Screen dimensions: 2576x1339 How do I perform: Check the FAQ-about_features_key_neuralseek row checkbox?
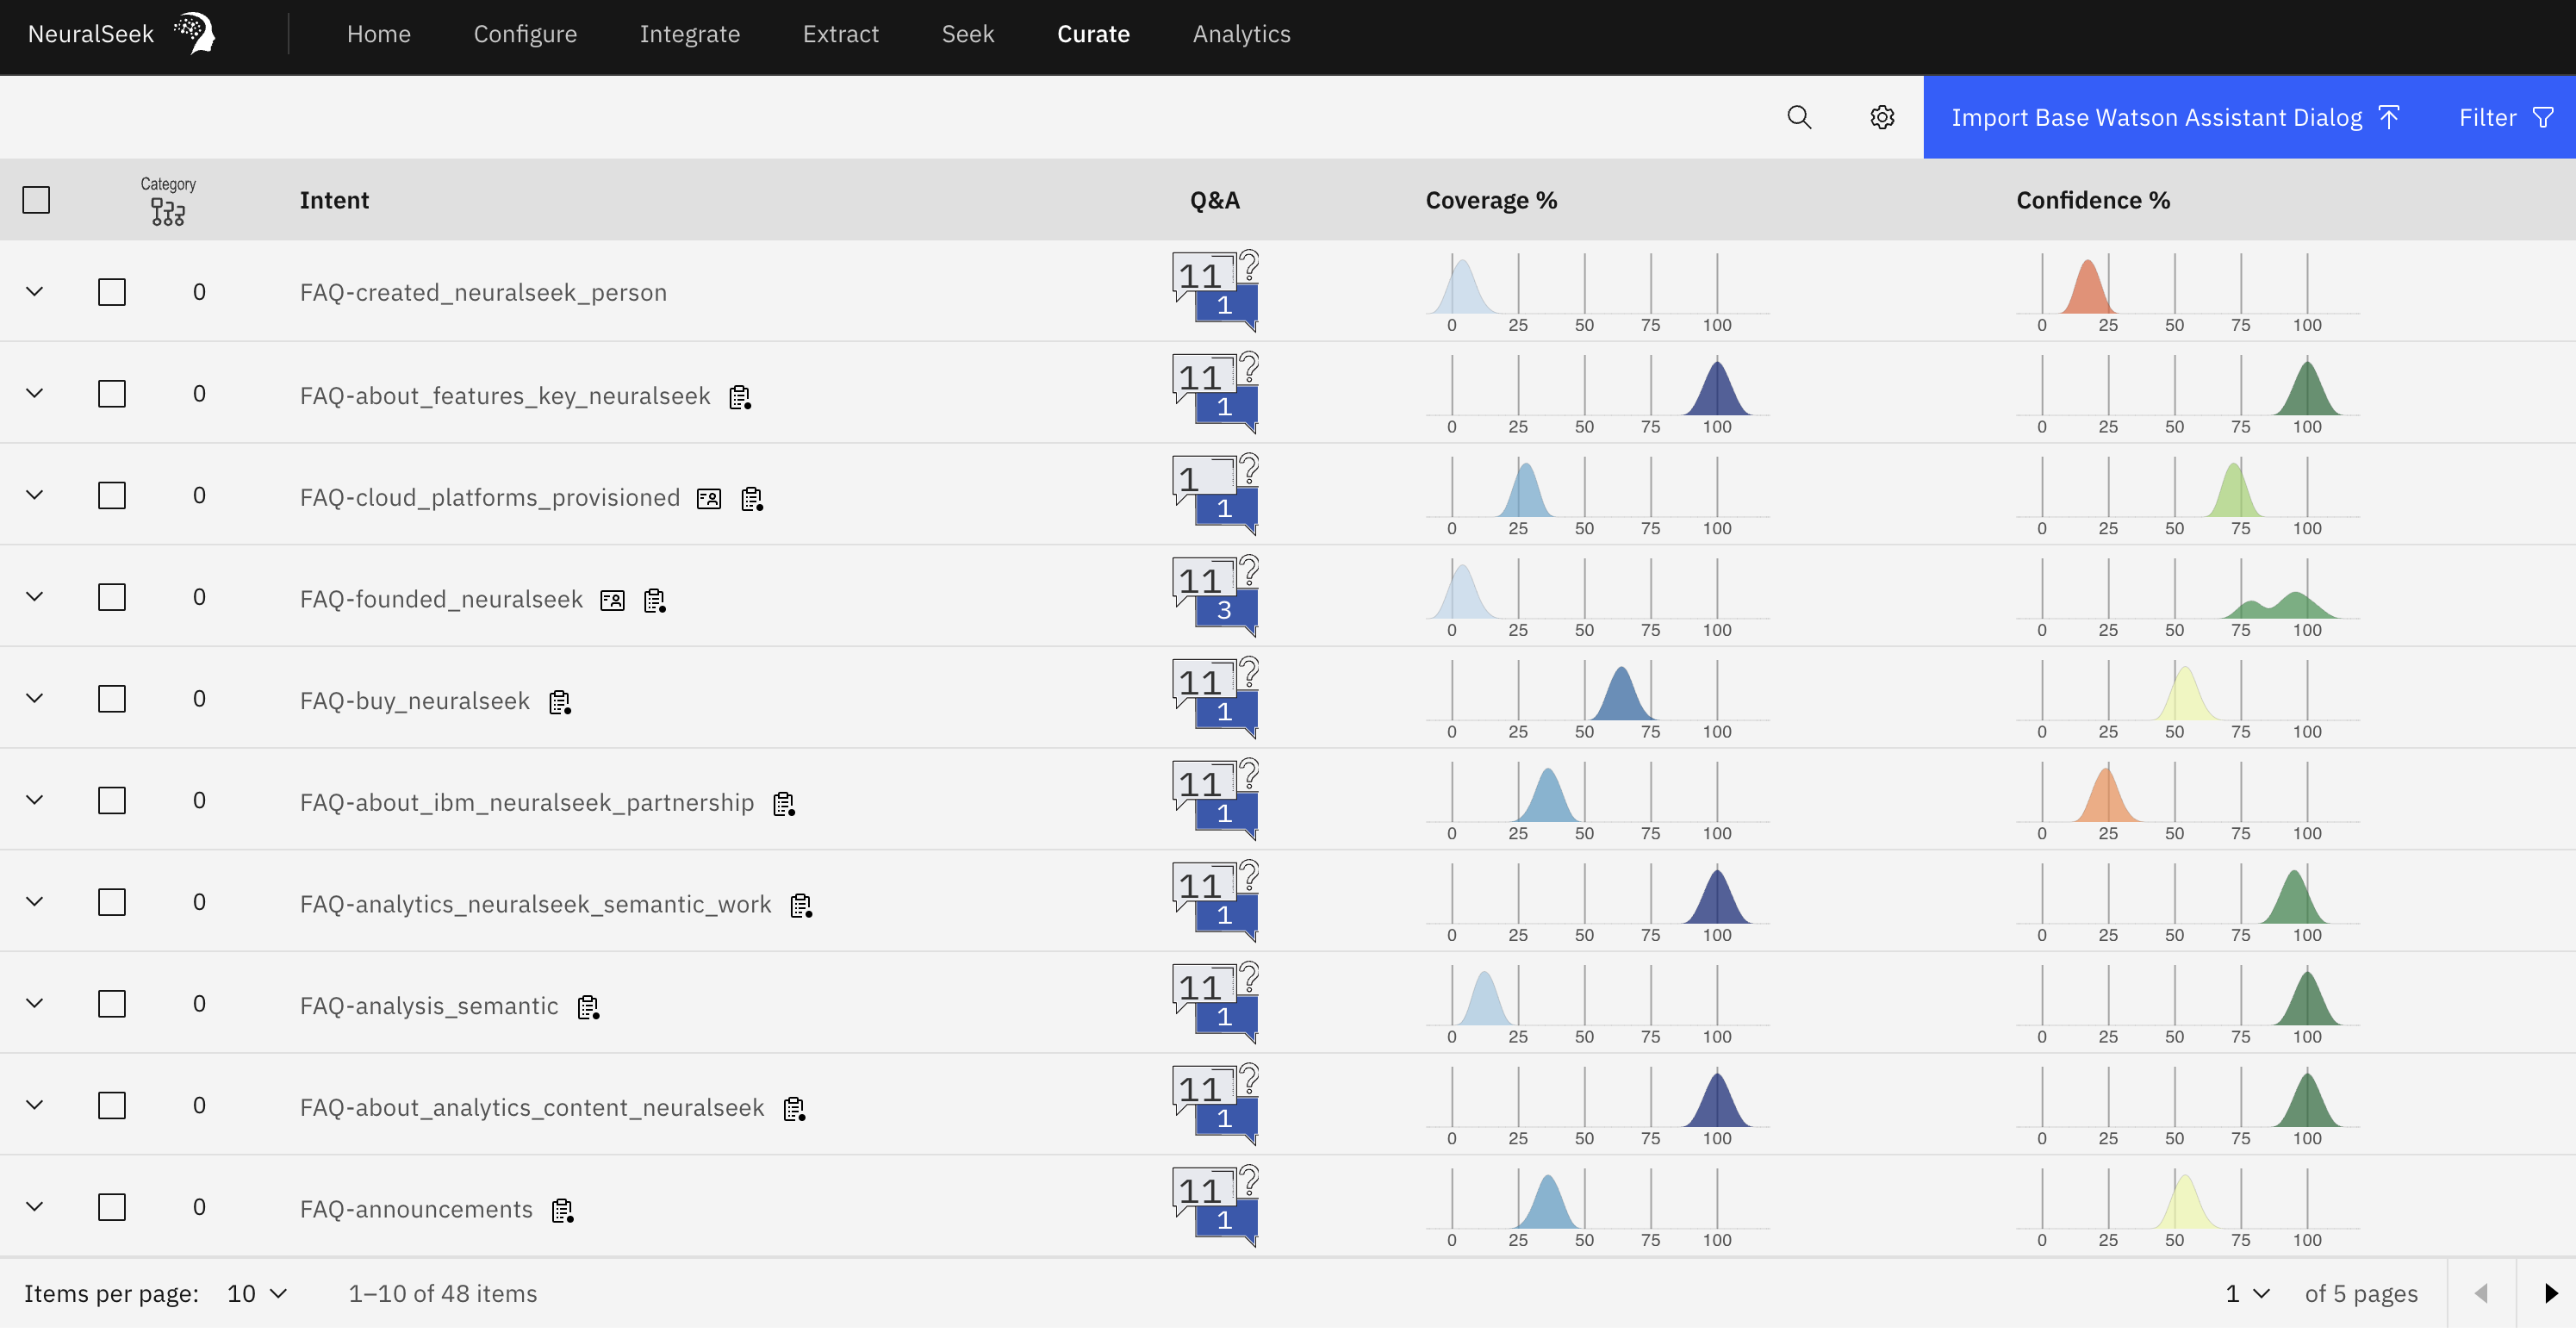pyautogui.click(x=112, y=394)
